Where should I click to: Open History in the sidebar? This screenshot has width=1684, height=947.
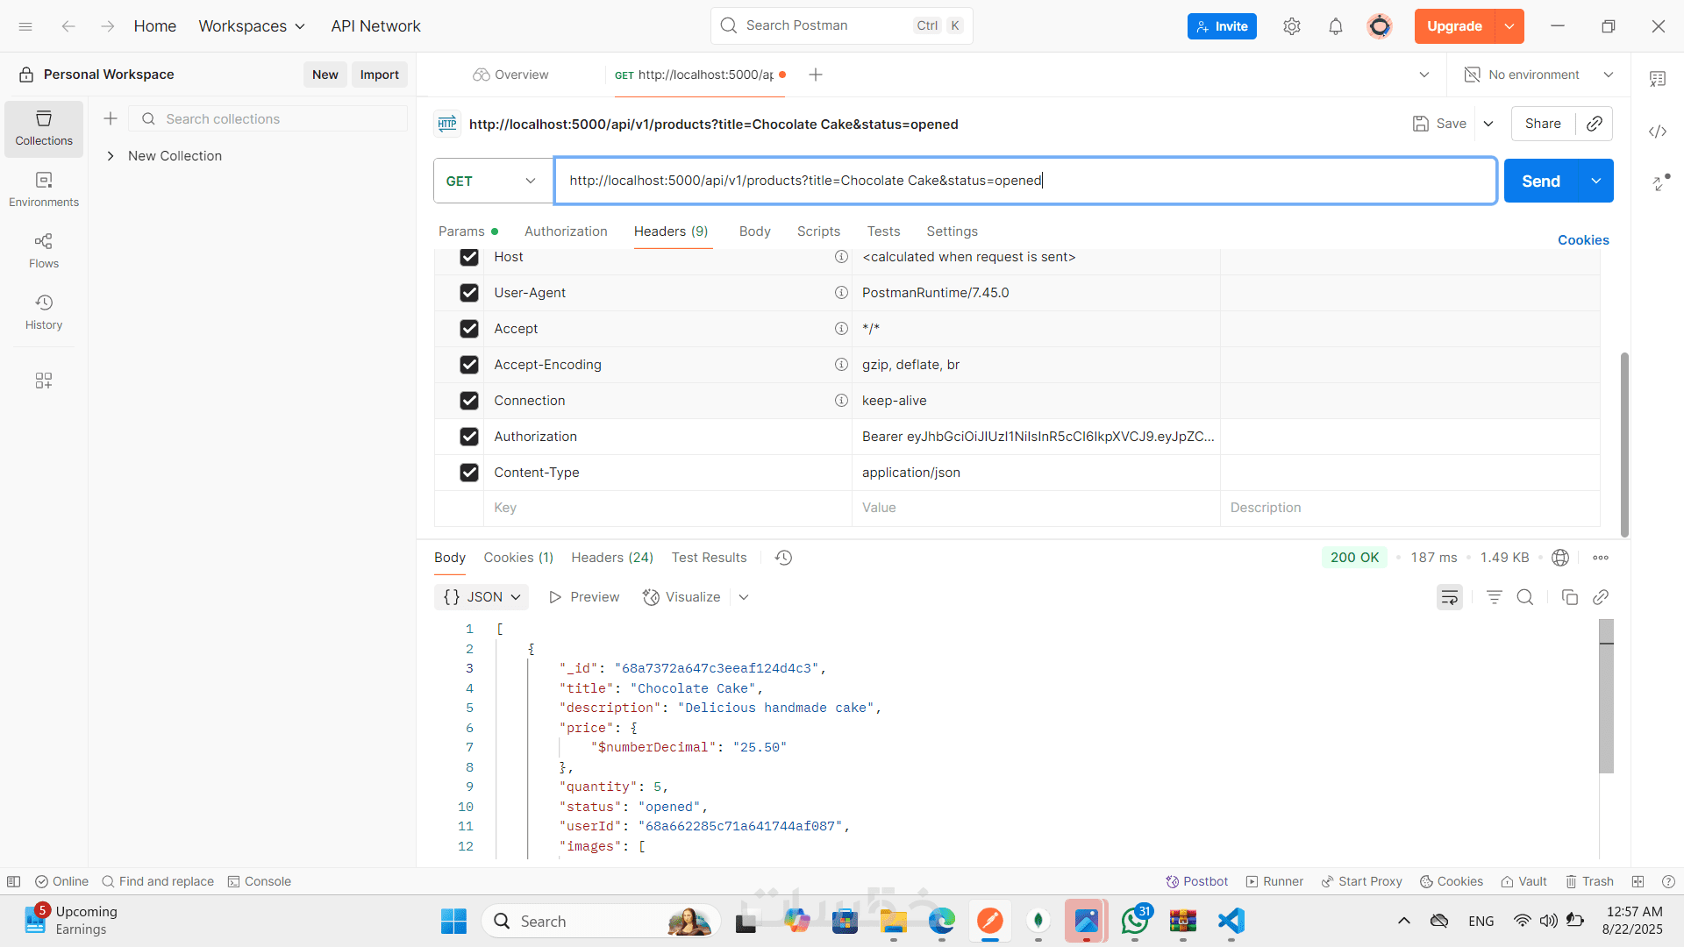[43, 311]
